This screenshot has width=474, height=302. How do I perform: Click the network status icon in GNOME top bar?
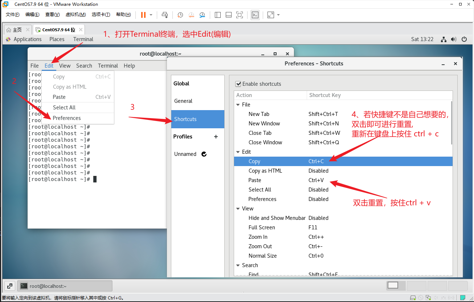tap(444, 39)
